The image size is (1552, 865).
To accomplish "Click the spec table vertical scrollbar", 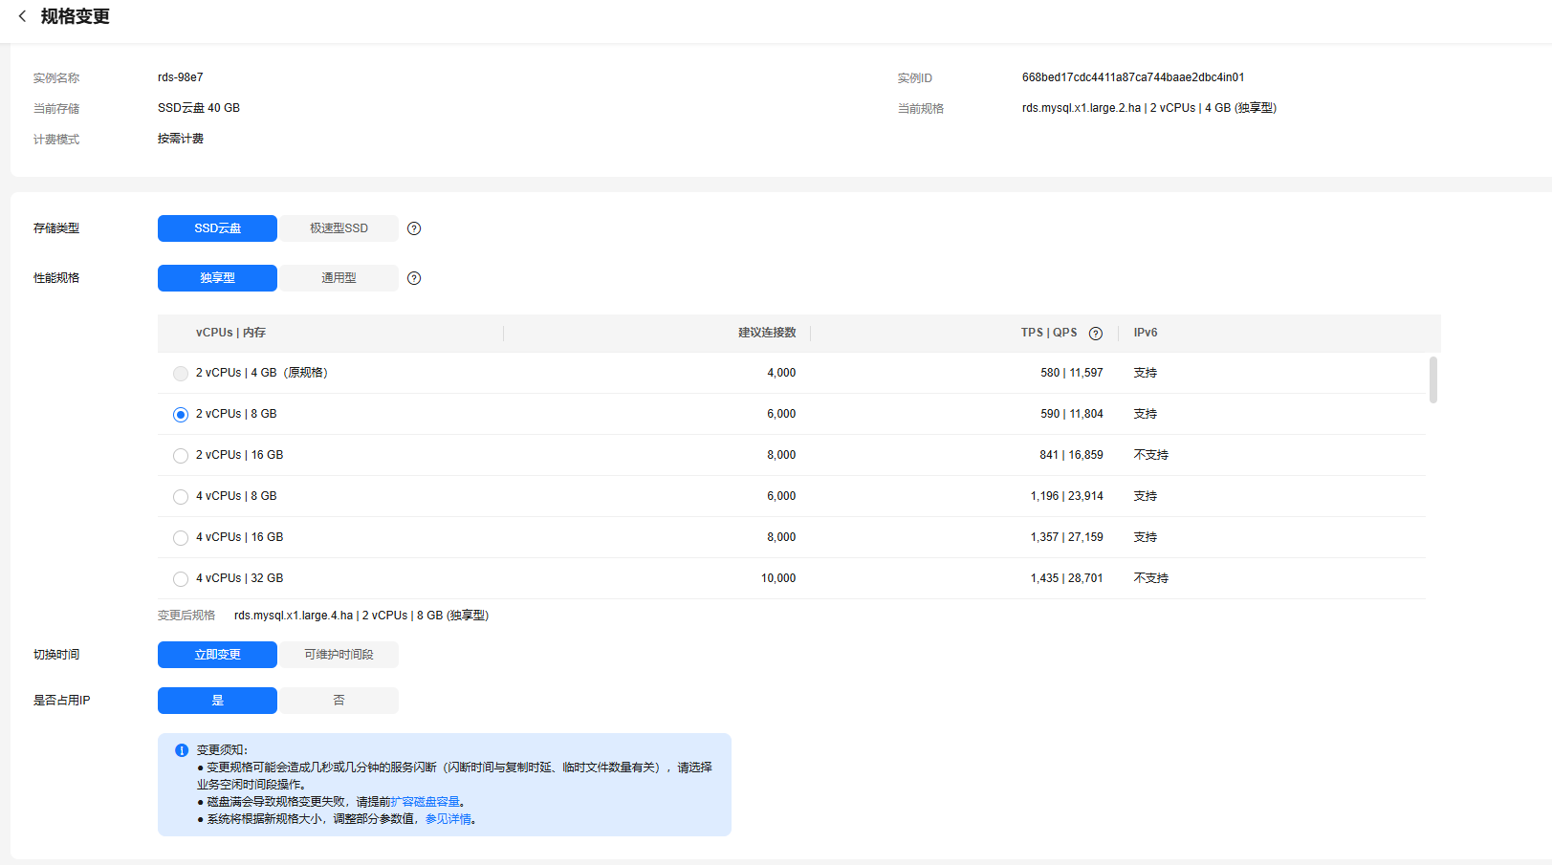I will [x=1432, y=380].
